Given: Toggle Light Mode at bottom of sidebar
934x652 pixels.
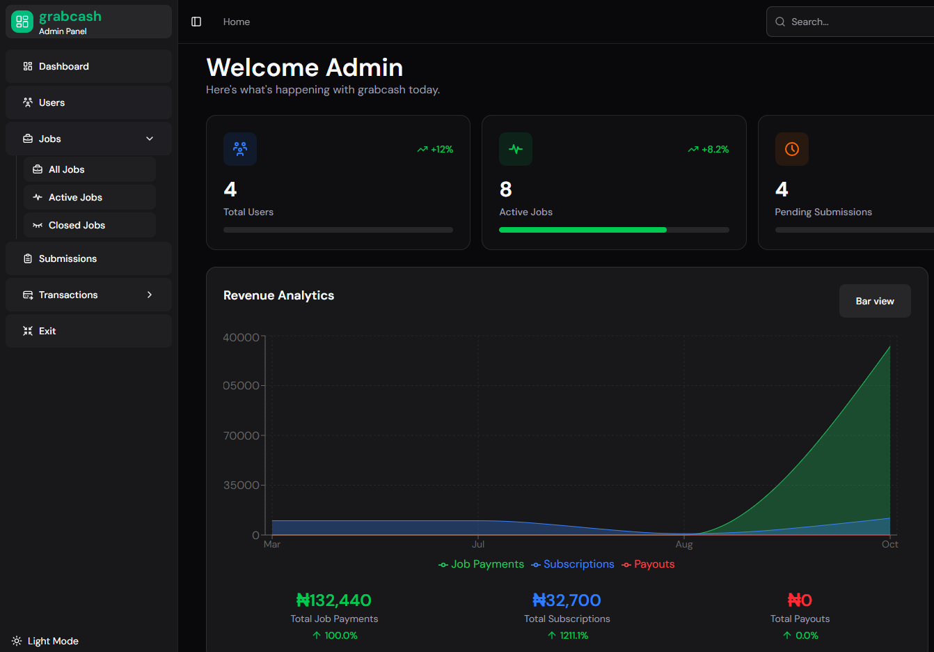Looking at the screenshot, I should 45,641.
